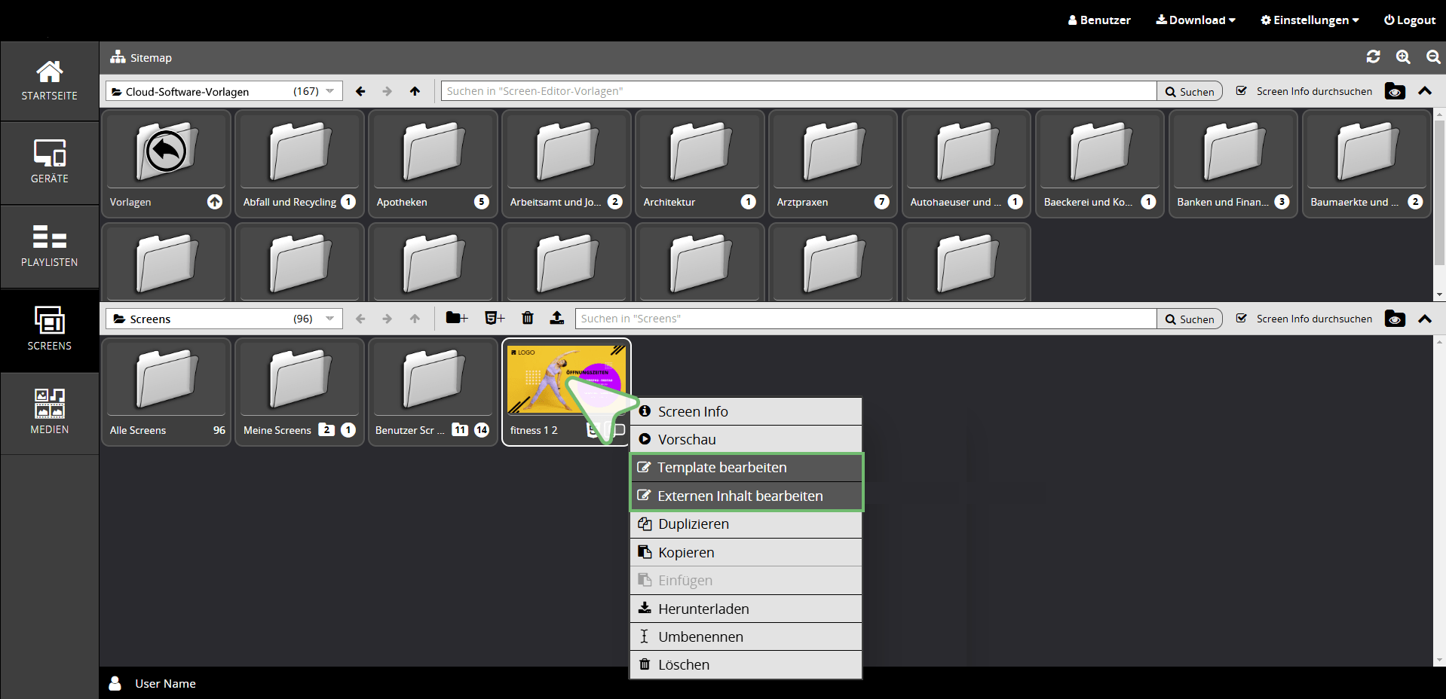Screen dimensions: 1446x699
Task: Toggle Screen Info durchsuchen checkbox in templates panel
Action: (1242, 91)
